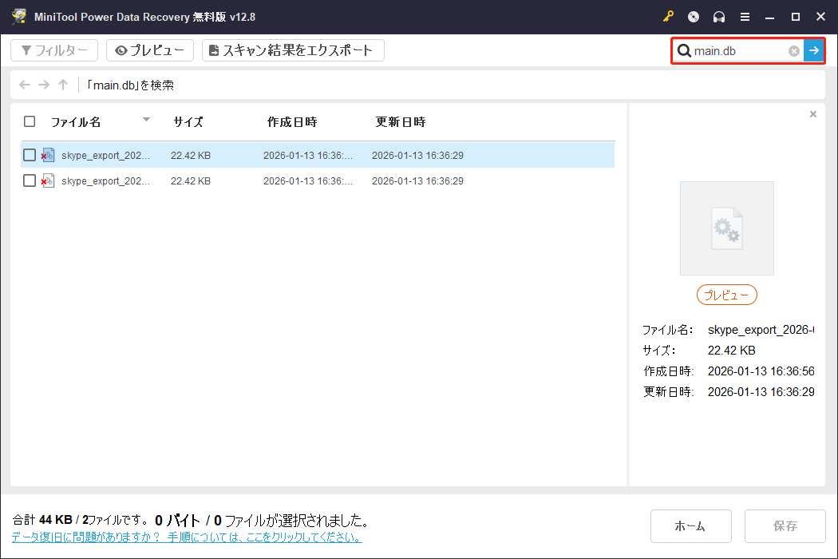Click inside the main.db search field
This screenshot has height=559, width=838.
click(x=742, y=50)
